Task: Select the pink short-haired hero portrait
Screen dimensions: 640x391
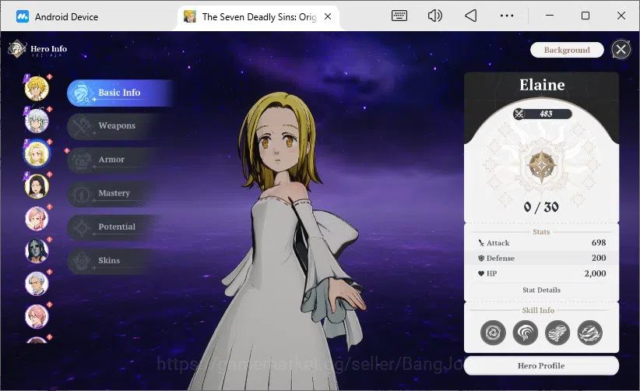Action: [37, 316]
